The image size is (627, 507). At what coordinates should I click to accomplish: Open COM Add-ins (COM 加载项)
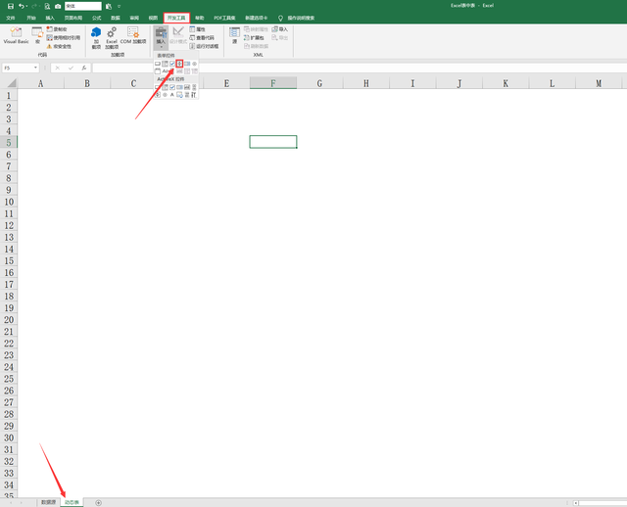tap(133, 35)
